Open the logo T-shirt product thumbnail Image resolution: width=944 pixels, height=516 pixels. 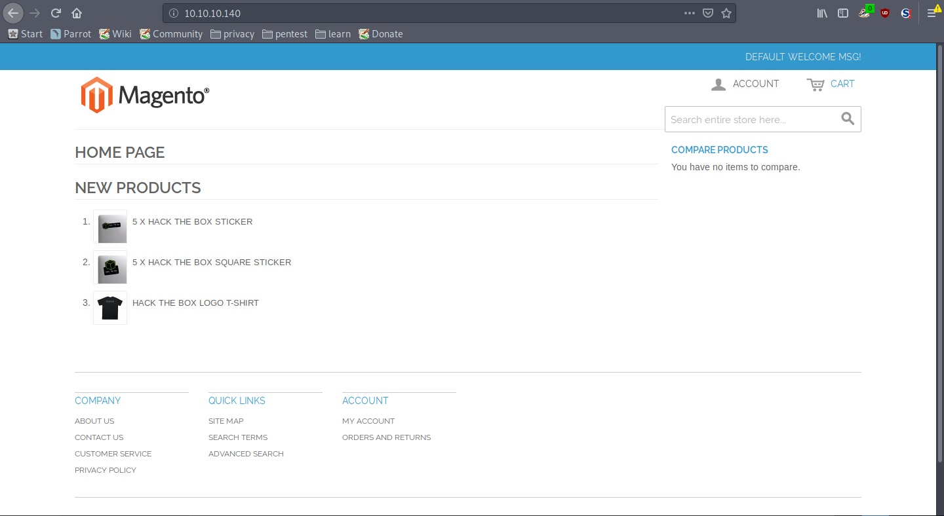click(x=110, y=308)
